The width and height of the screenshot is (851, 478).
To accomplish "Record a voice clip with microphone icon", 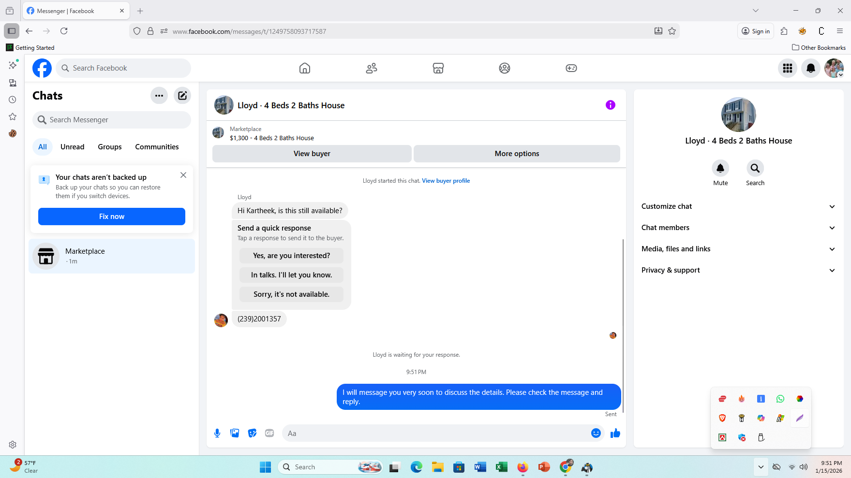I will (217, 433).
